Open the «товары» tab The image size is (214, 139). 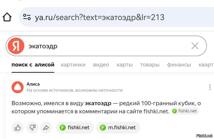coord(150,65)
